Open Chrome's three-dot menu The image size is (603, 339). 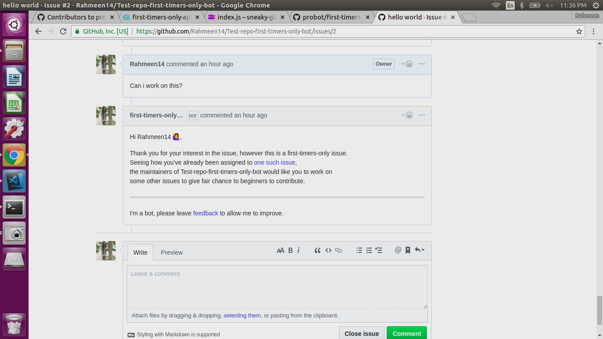click(594, 31)
